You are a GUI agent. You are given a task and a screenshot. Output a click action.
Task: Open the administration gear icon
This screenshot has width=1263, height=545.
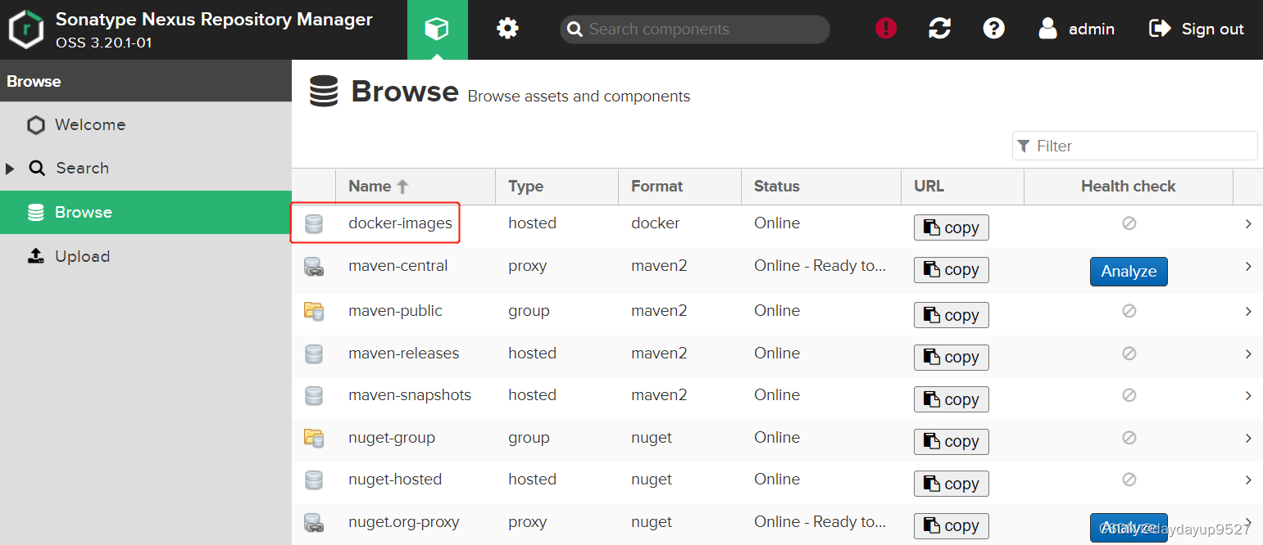[507, 29]
